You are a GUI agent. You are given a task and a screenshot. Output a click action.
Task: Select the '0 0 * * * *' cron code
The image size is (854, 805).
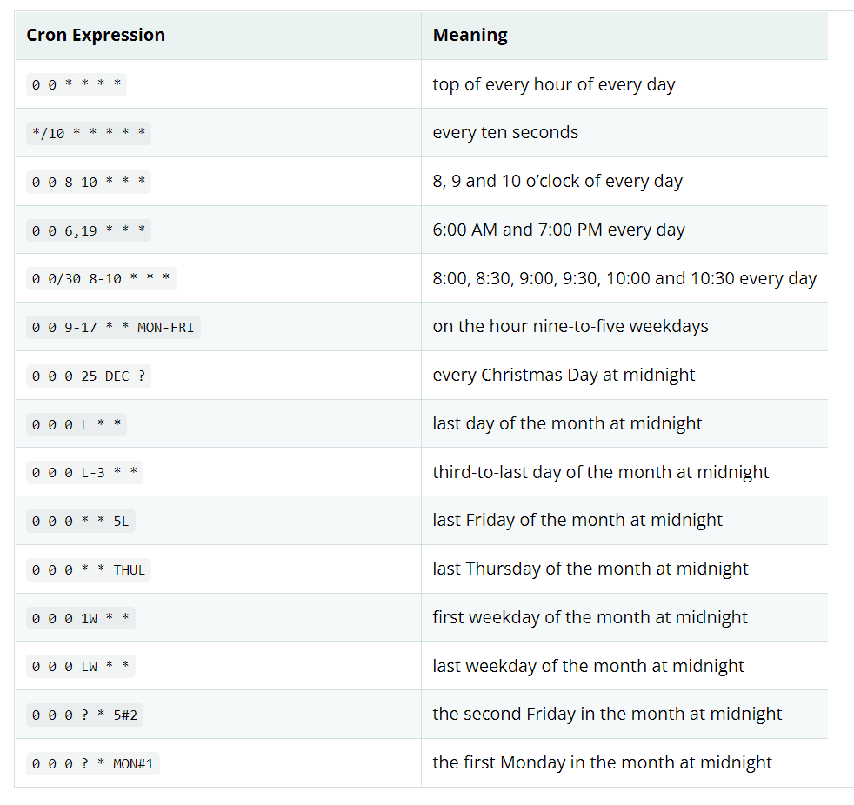77,85
